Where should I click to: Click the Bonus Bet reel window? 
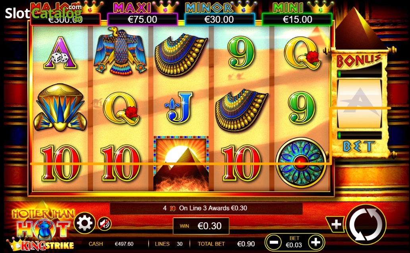pos(359,104)
